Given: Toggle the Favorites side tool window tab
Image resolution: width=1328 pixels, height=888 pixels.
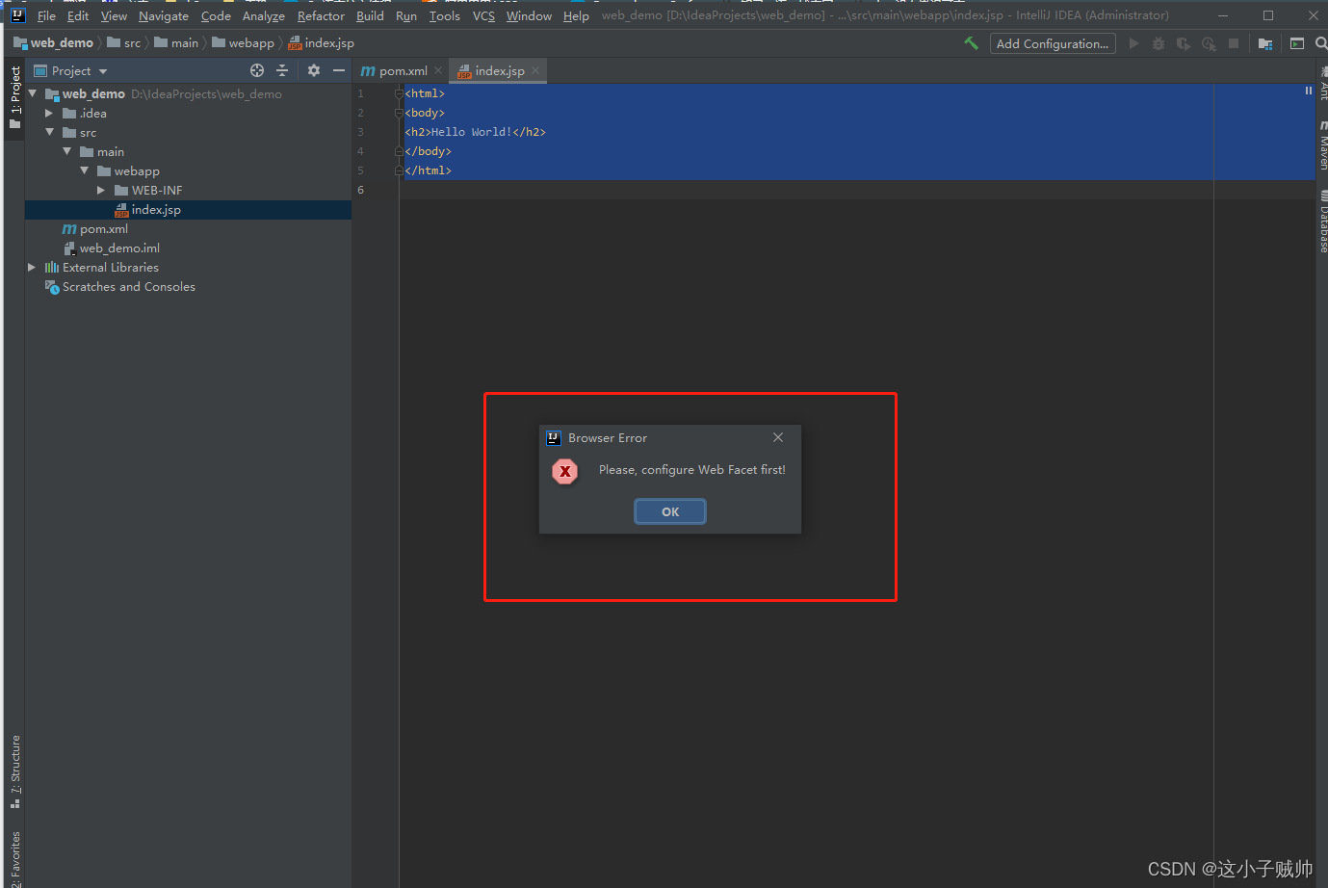Looking at the screenshot, I should pyautogui.click(x=14, y=857).
